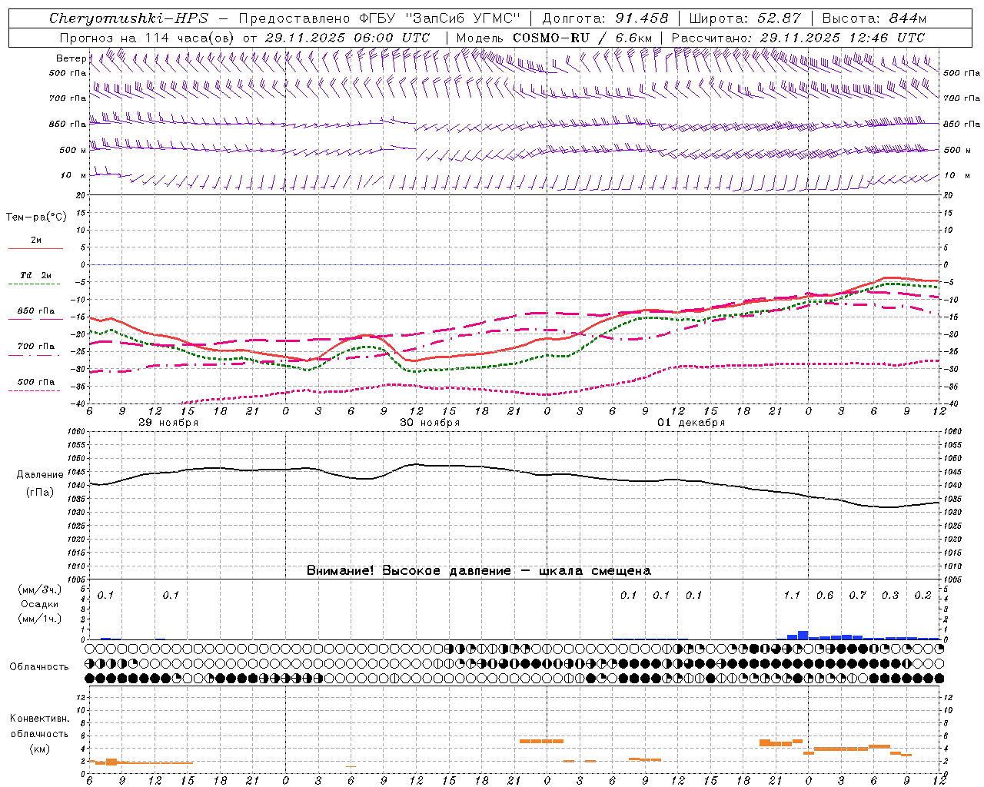The height and width of the screenshot is (787, 984).
Task: Click the 'Td 2м' dew point legend entry
Action: point(36,275)
